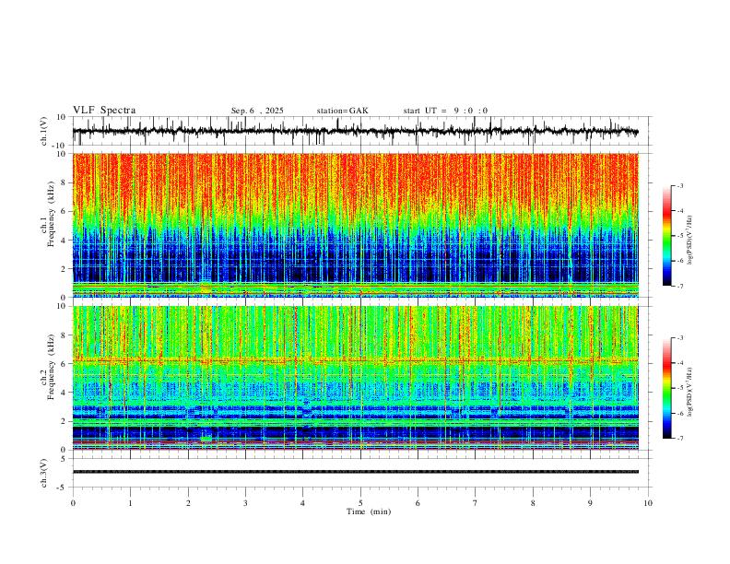The width and height of the screenshot is (730, 564).
Task: Click the ch.2 "Frequency (kHz)" axis label
Action: click(51, 367)
